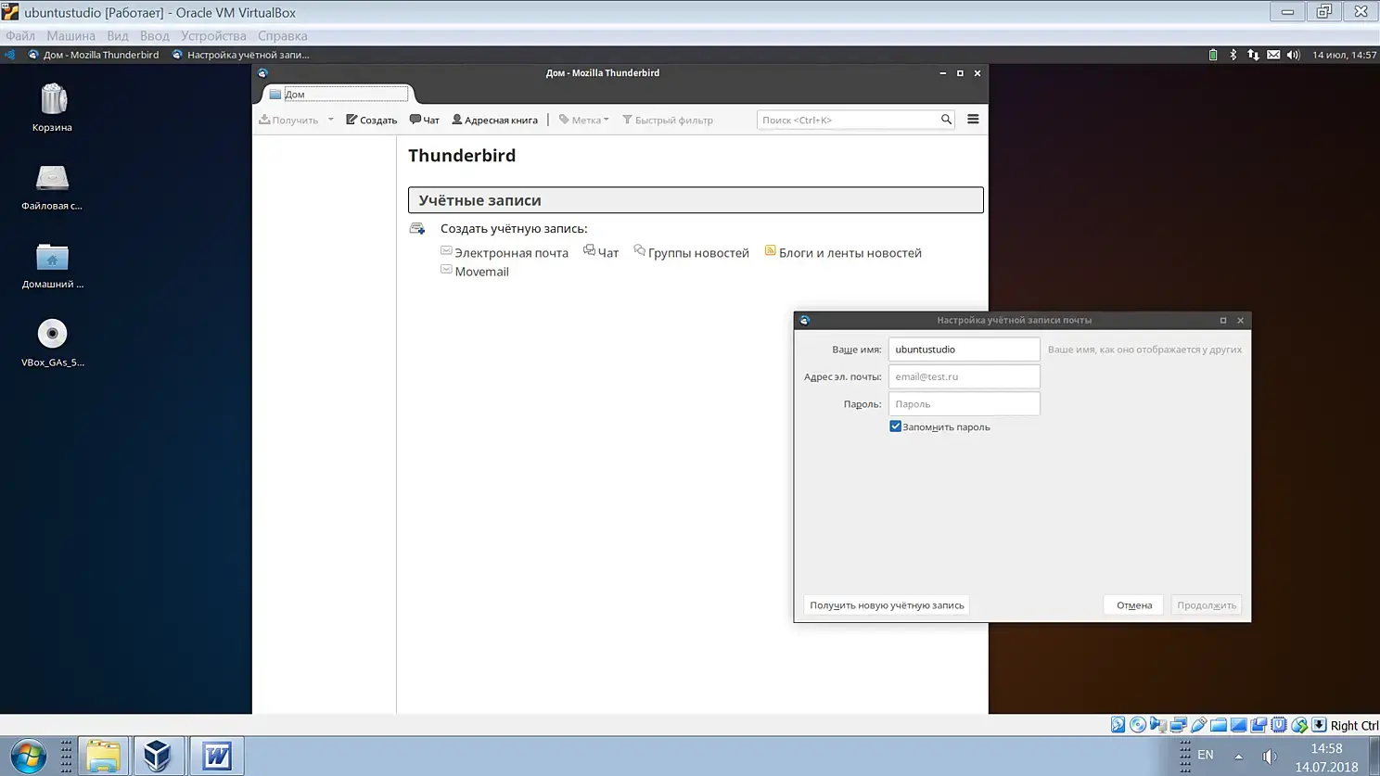Click the VirtualBox hard disk status icon
This screenshot has height=776, width=1380.
[x=1118, y=725]
